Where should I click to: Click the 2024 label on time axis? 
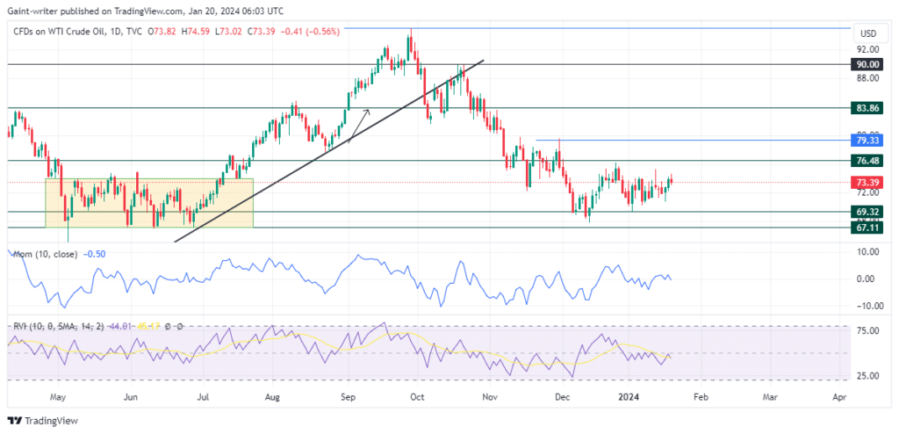click(x=628, y=397)
